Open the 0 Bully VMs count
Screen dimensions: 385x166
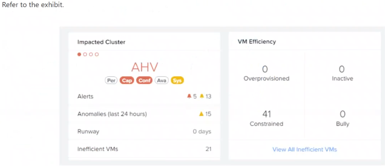[342, 114]
